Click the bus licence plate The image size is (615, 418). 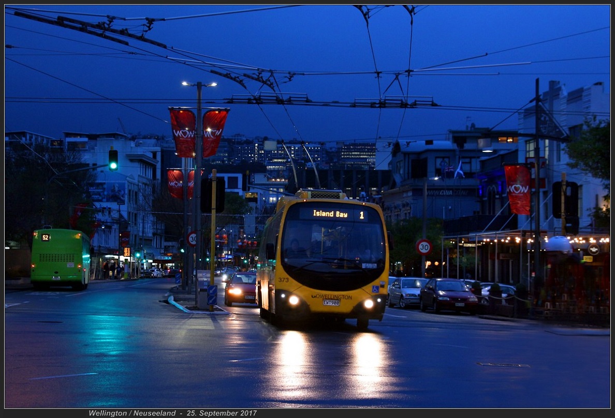[x=331, y=303]
